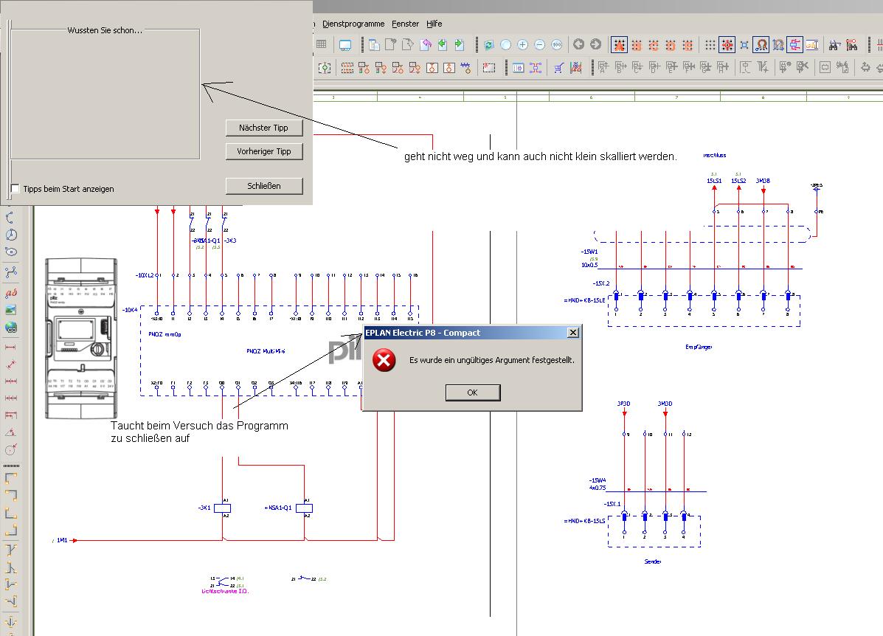Image resolution: width=883 pixels, height=636 pixels.
Task: Confirm error dialog with OK
Action: [472, 393]
